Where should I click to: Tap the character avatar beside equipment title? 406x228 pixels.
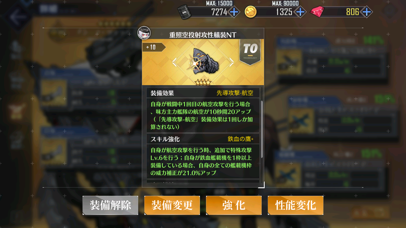pos(144,33)
